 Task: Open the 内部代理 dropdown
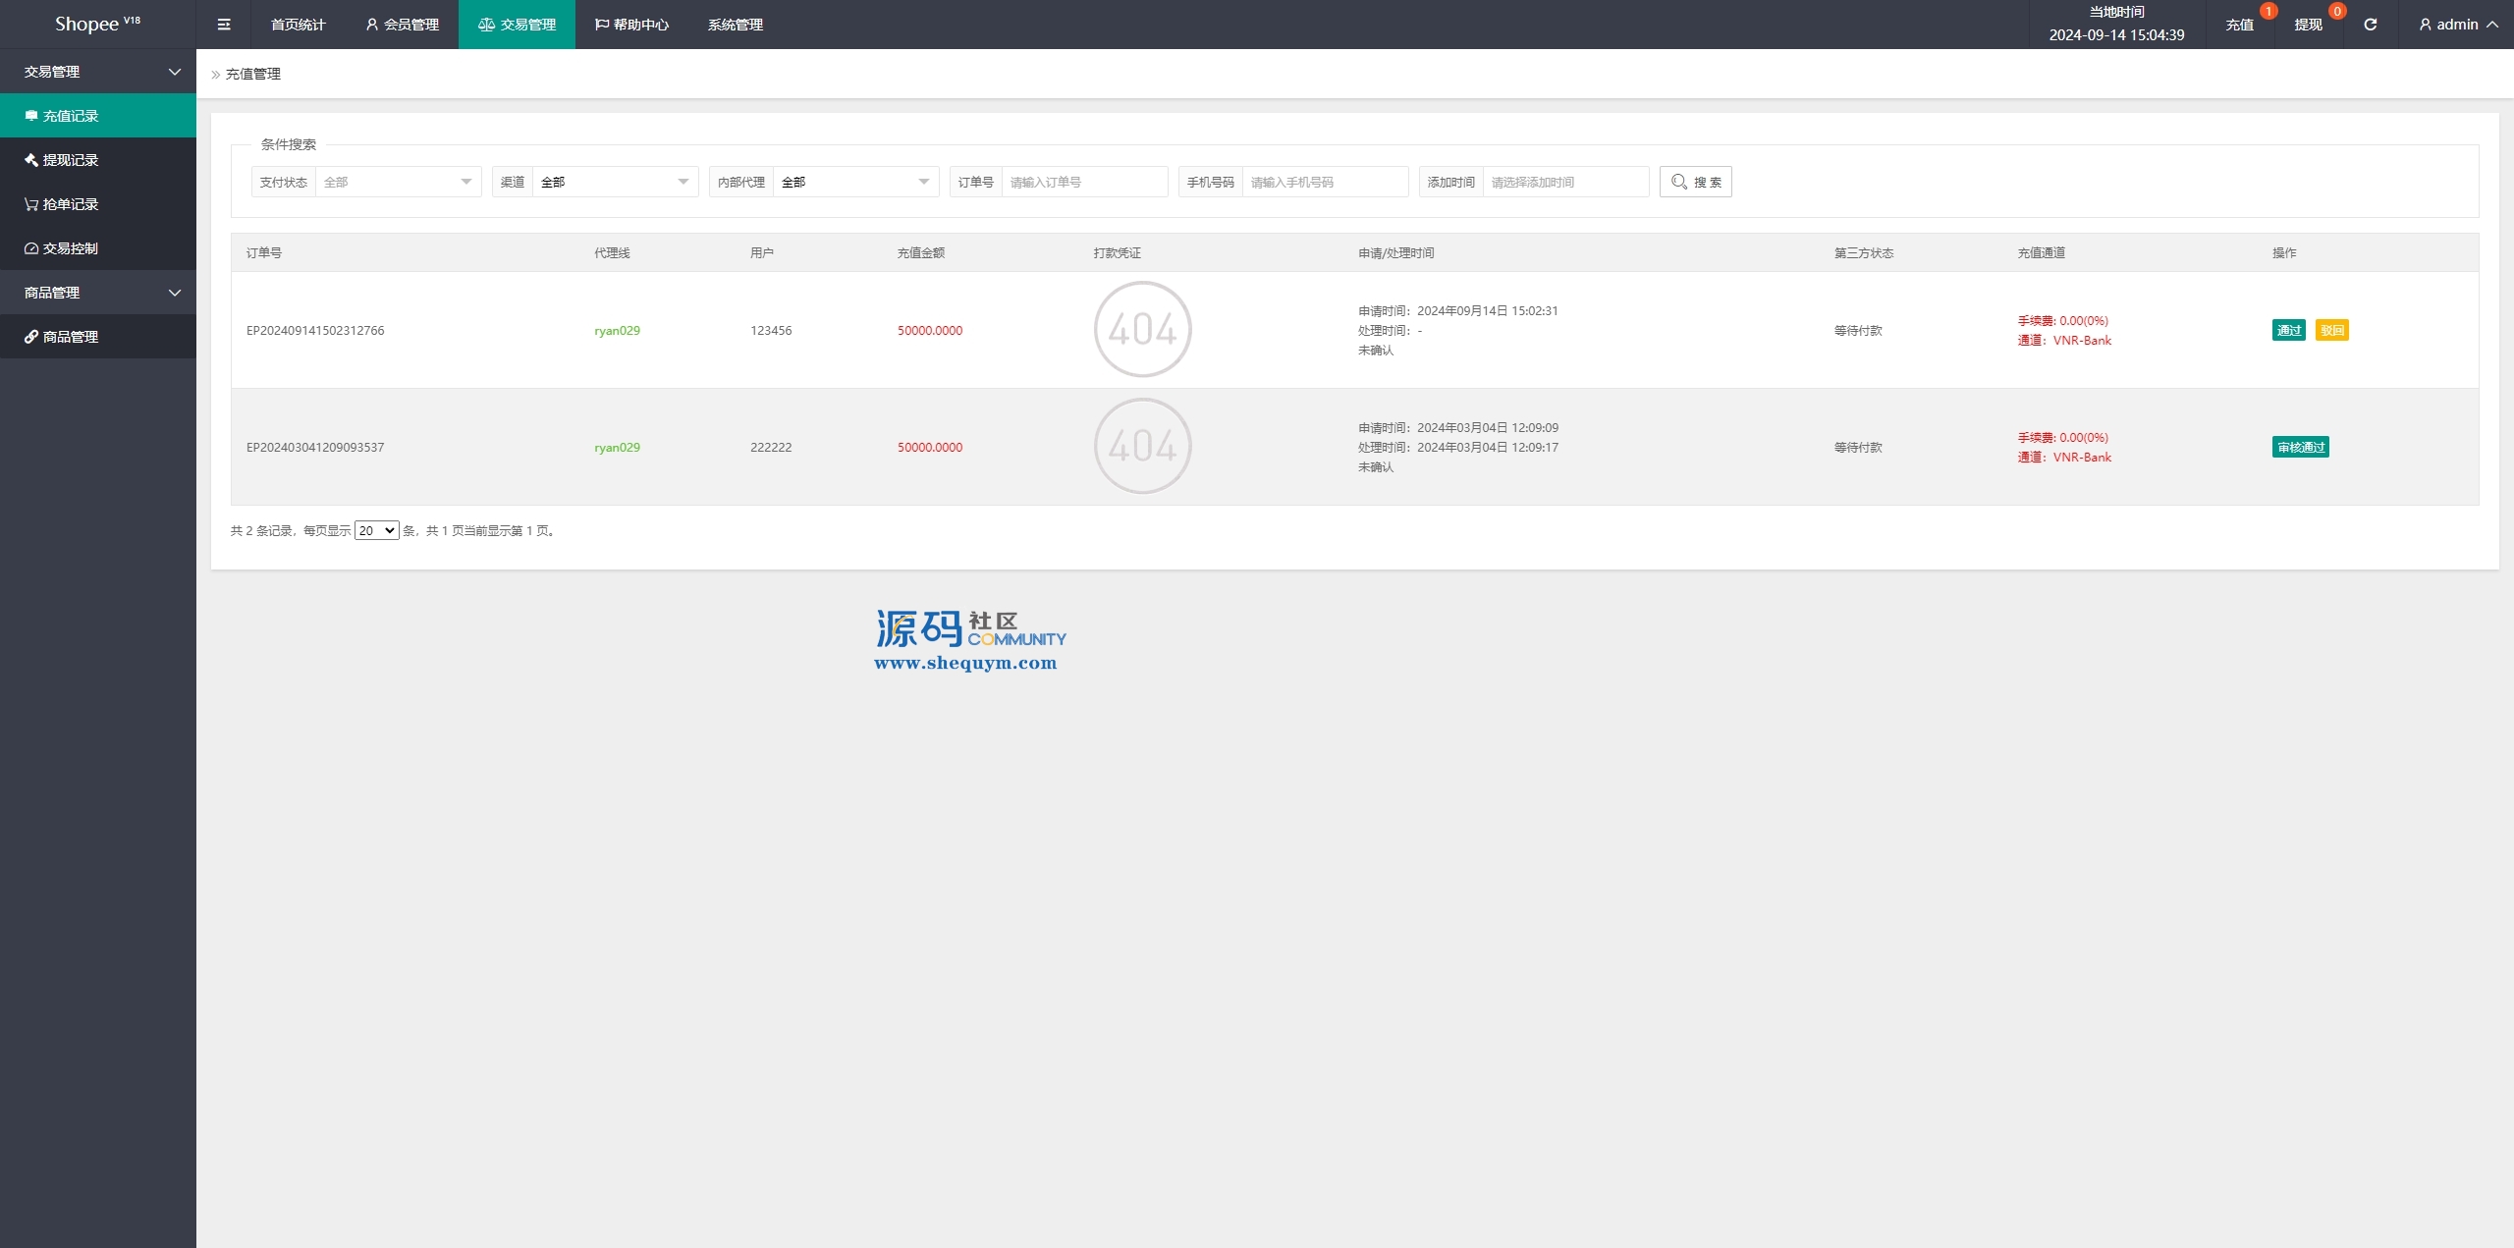(854, 182)
